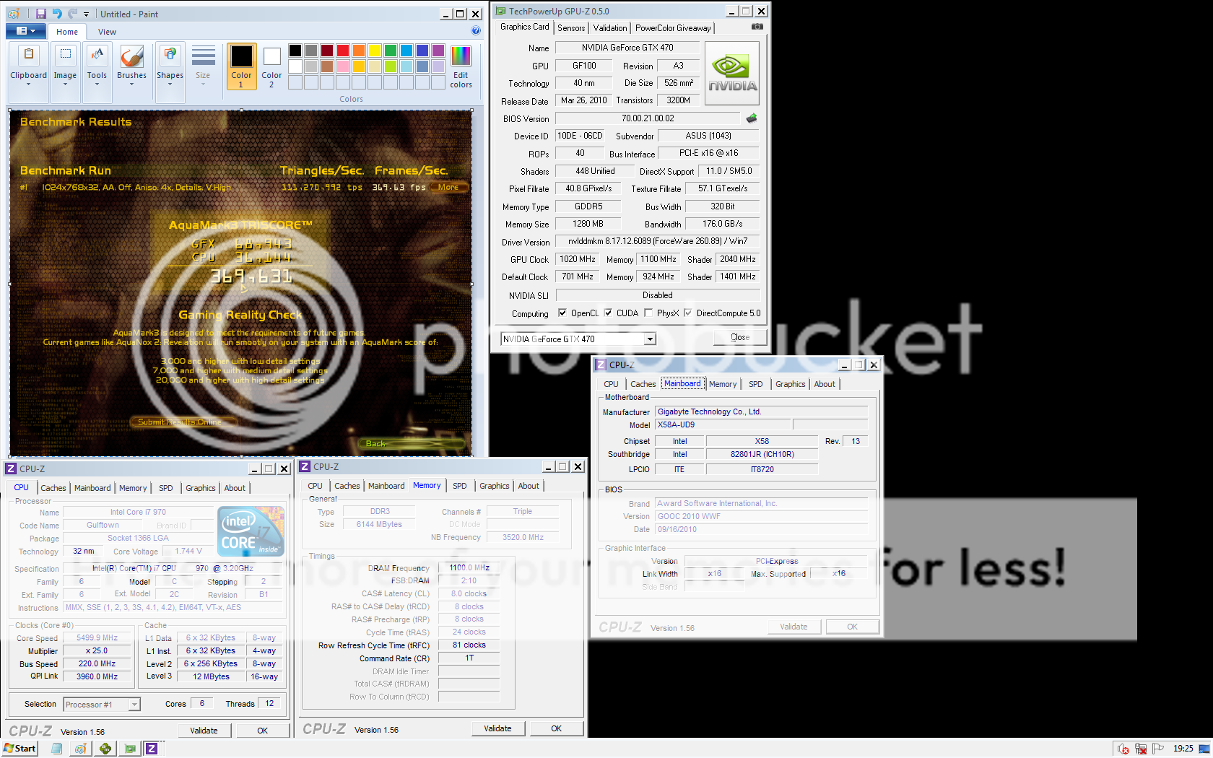Click the X58A-UD9 model field
The image size is (1213, 758).
[x=723, y=425]
